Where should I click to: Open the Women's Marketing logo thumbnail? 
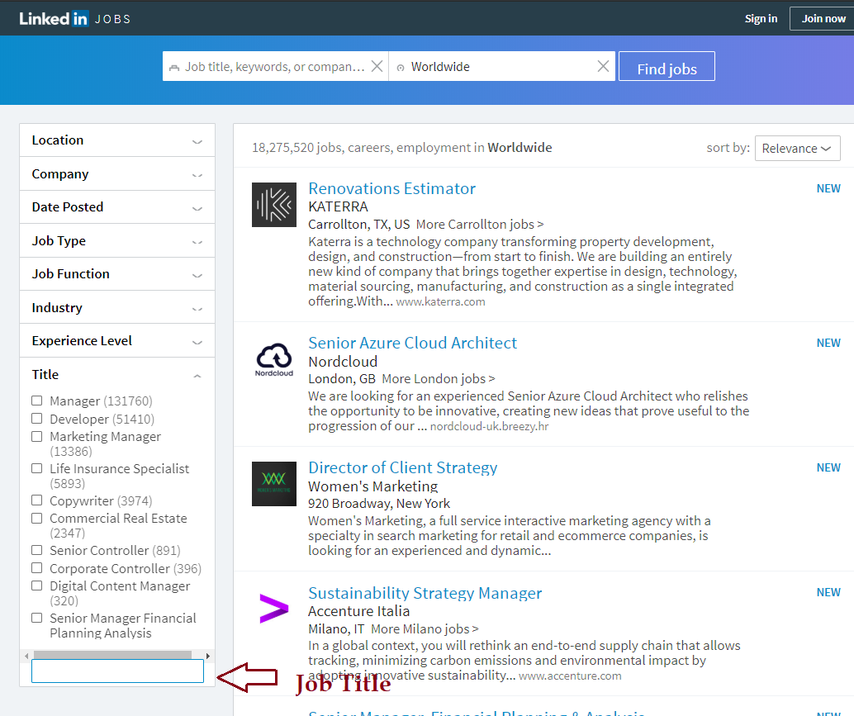click(273, 484)
